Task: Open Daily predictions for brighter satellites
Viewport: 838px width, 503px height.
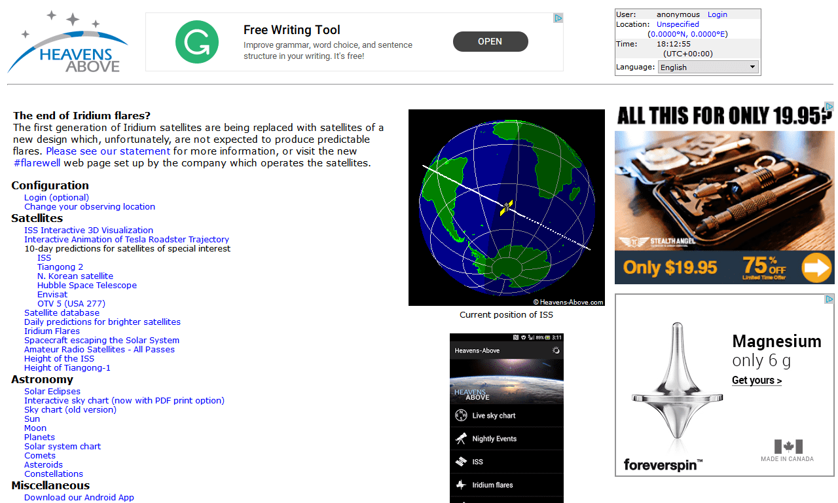Action: tap(102, 322)
